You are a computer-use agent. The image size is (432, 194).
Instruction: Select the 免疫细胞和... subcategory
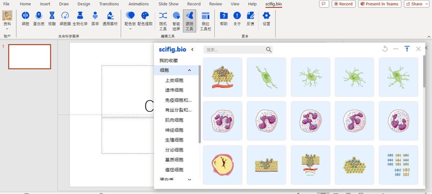[x=179, y=100]
